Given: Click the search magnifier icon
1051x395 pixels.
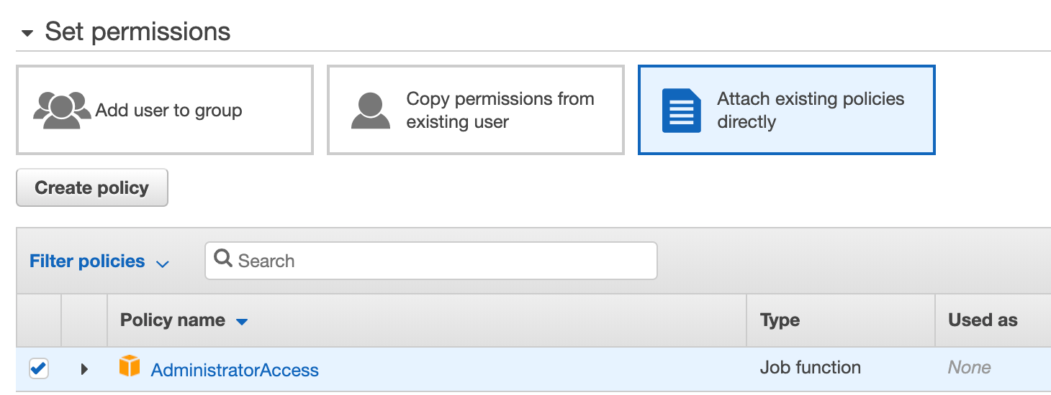Looking at the screenshot, I should [223, 259].
